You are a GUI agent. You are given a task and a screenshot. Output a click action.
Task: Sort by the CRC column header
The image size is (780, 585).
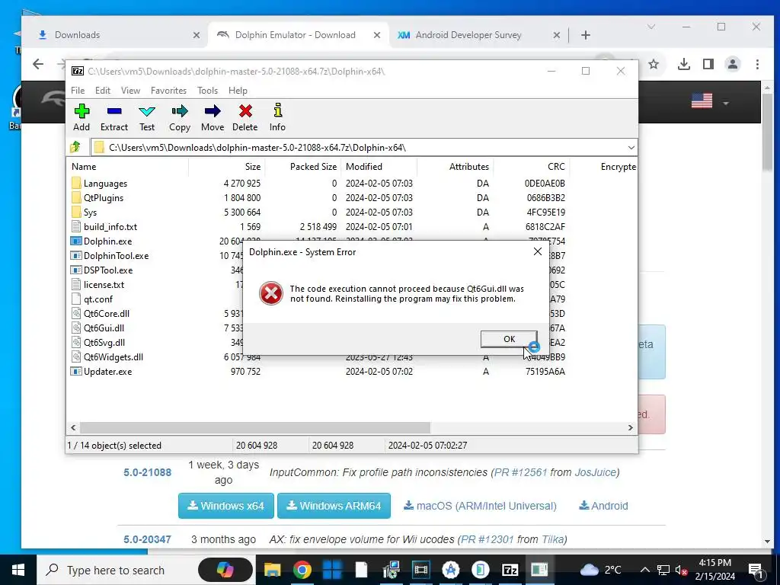tap(531, 167)
